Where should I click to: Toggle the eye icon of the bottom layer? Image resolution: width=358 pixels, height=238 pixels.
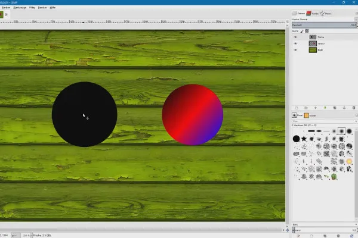click(295, 51)
